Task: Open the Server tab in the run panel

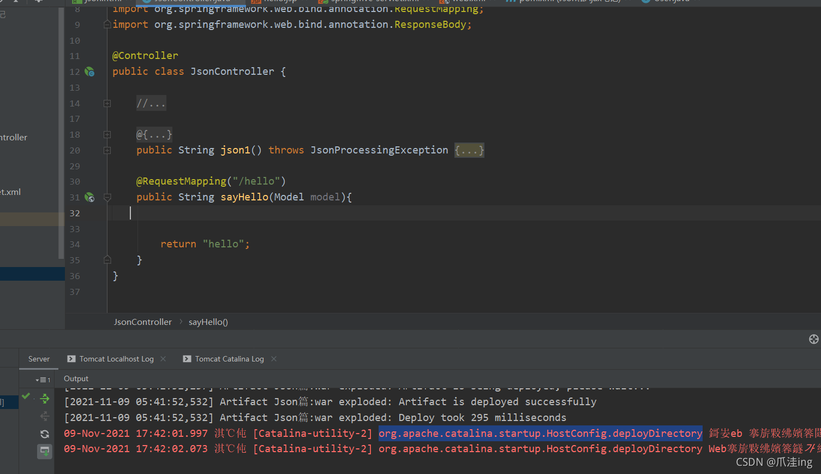Action: point(39,359)
